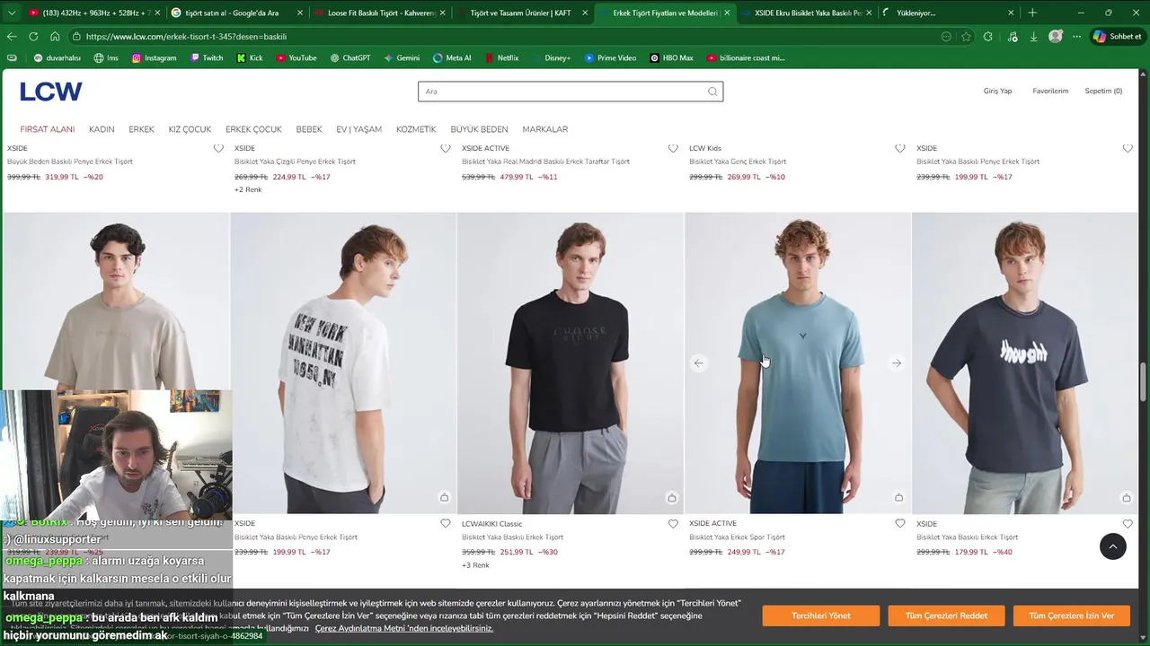Add this page to favorites with the star icon
The image size is (1150, 646).
tap(966, 37)
